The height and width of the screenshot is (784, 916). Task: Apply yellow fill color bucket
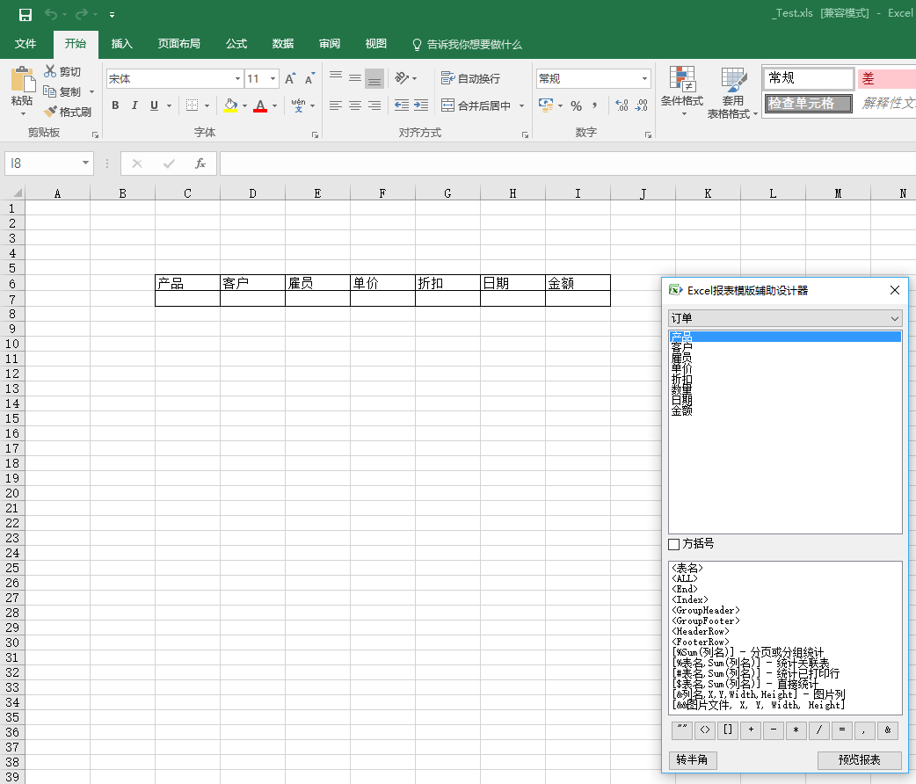[x=230, y=105]
